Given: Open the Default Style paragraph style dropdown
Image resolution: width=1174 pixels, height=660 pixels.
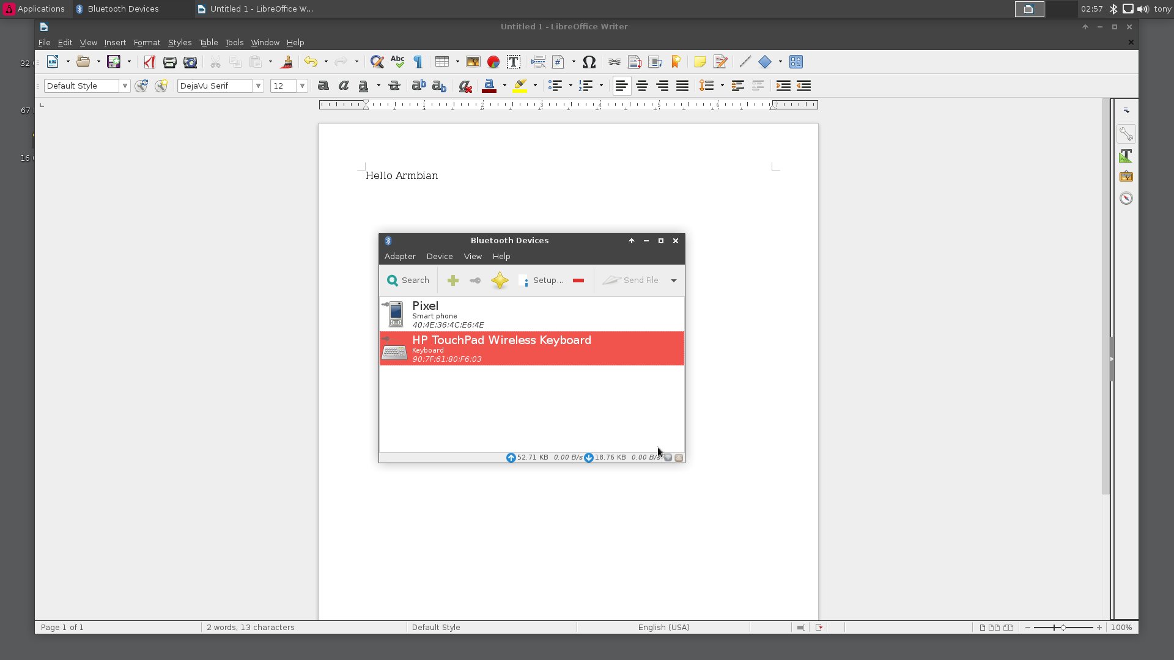Looking at the screenshot, I should point(125,86).
